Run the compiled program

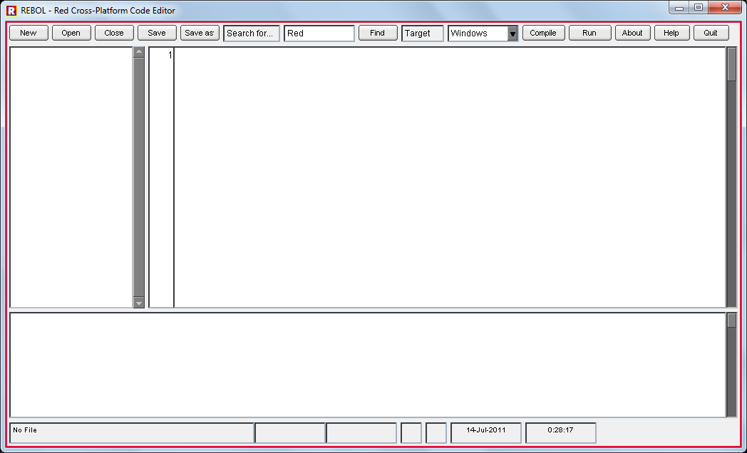(589, 33)
